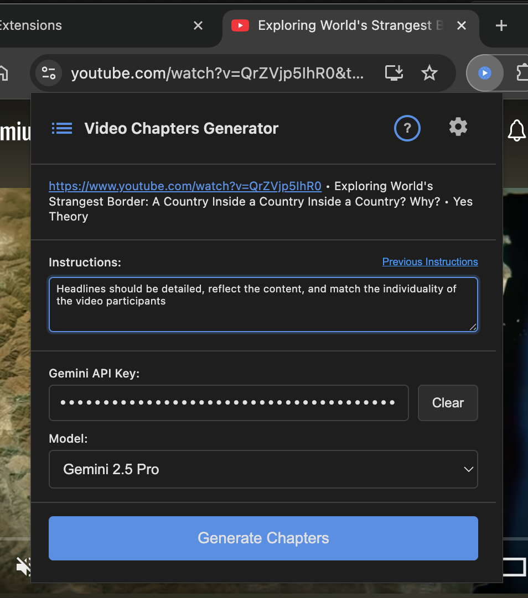528x598 pixels.
Task: Click the browser address bar URL
Action: pos(218,73)
